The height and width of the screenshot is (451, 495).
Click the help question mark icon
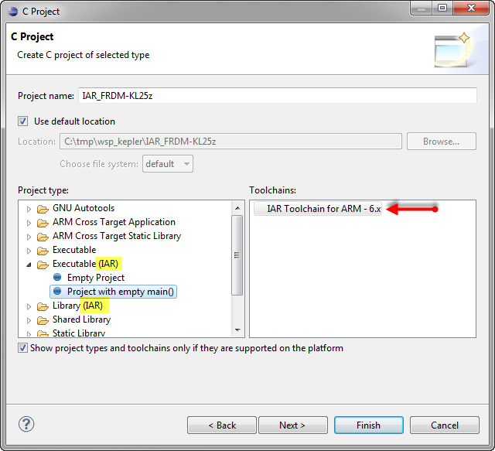pos(26,424)
